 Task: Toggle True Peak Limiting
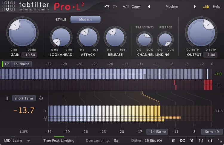click(59, 141)
